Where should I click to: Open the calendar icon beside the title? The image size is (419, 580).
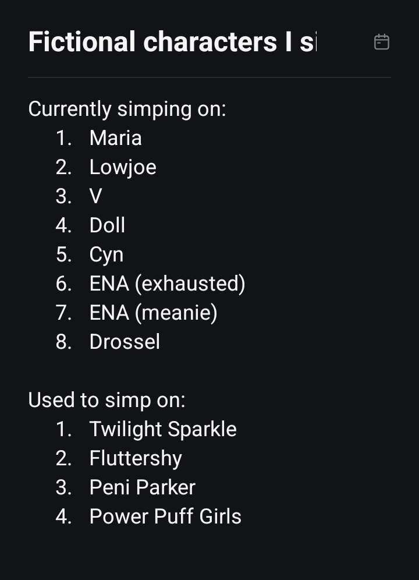(382, 42)
